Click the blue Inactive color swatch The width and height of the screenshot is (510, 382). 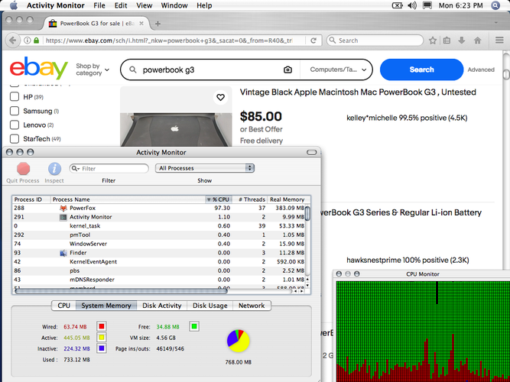click(x=102, y=348)
